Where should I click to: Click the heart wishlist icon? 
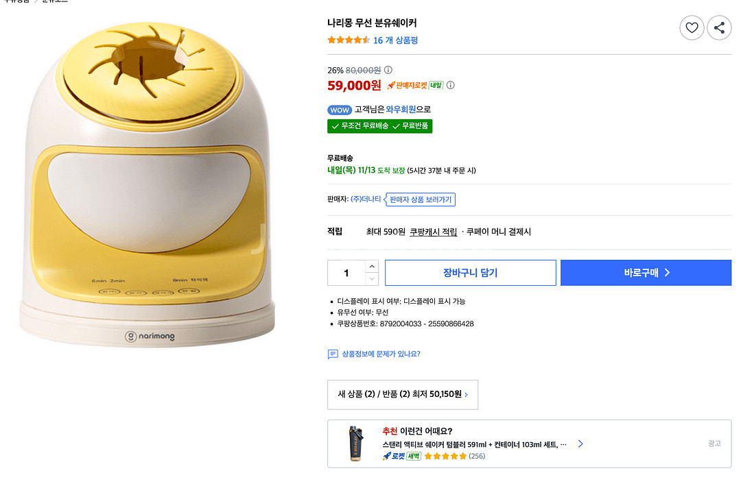pyautogui.click(x=692, y=27)
